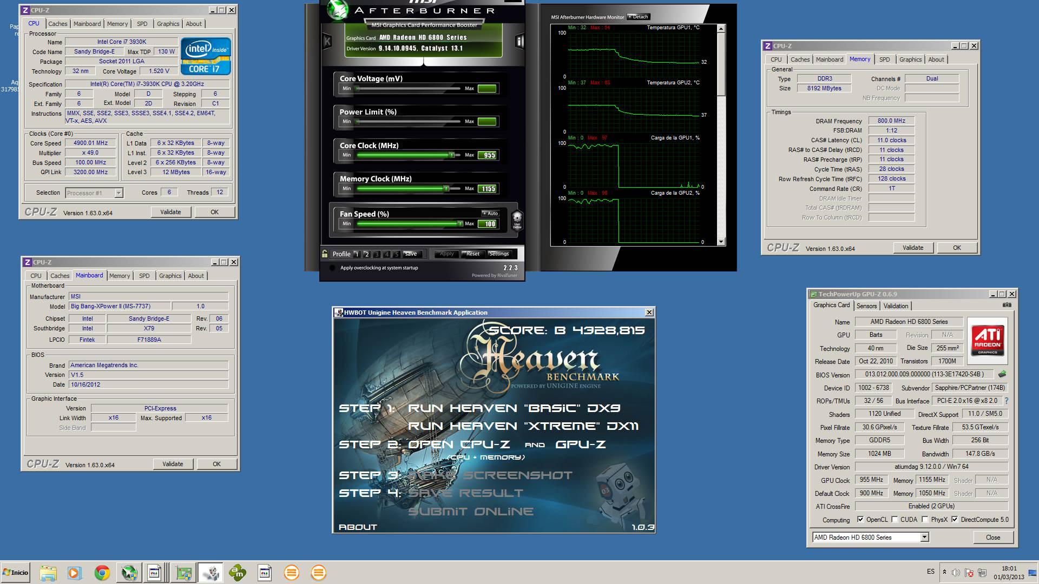Viewport: 1039px width, 584px height.
Task: Open Caches tab in top-left CPU-Z
Action: click(57, 24)
